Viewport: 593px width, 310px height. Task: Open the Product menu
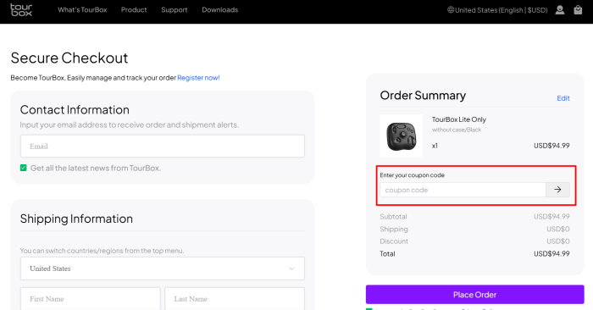point(134,10)
